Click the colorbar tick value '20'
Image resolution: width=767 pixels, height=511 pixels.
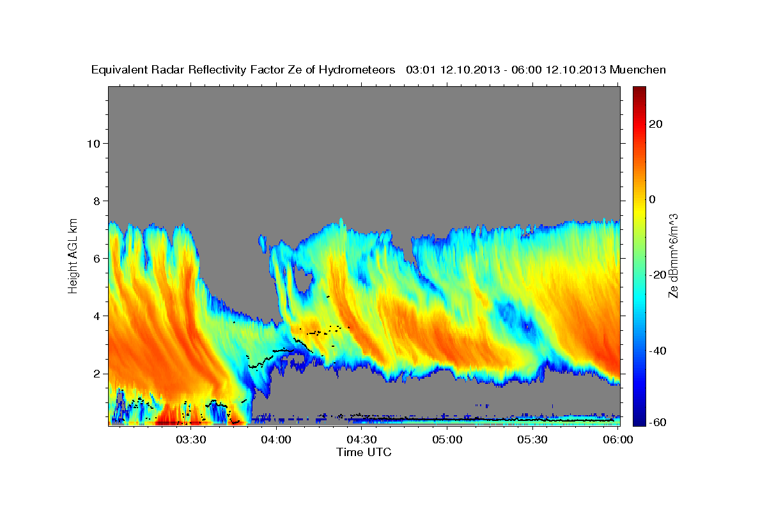[x=655, y=124]
